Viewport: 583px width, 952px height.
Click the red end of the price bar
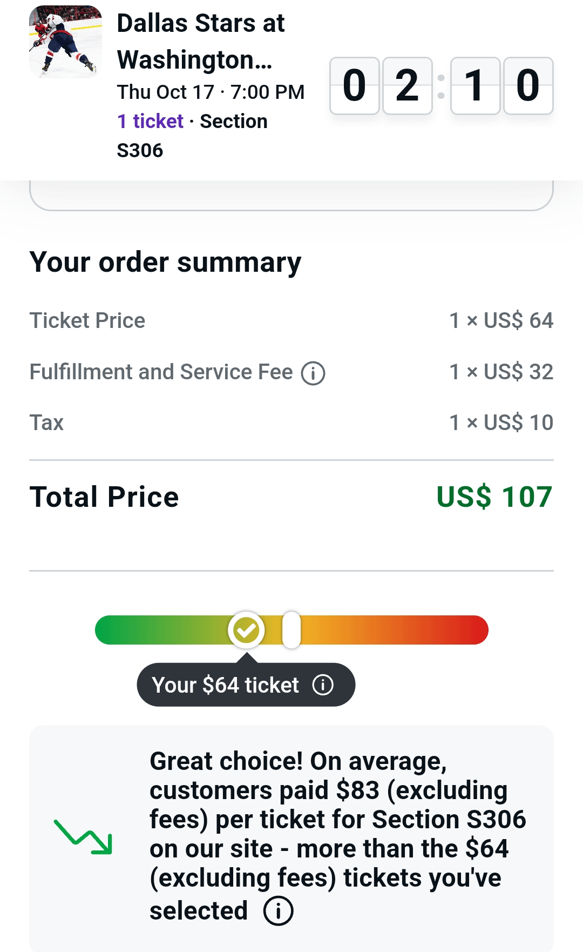coord(475,630)
